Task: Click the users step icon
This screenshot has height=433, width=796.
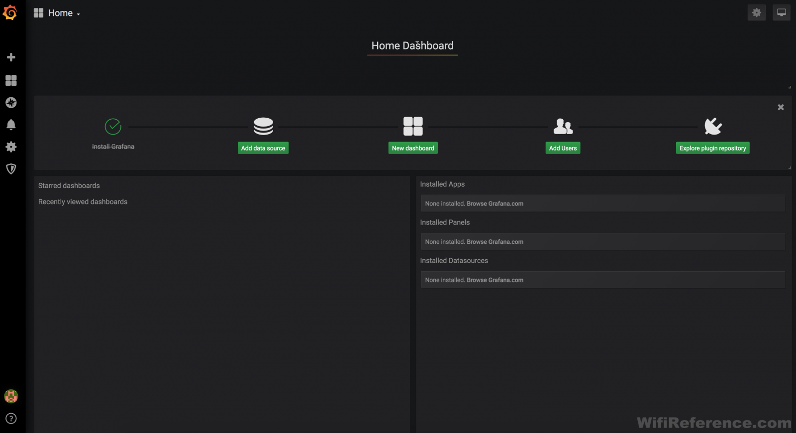Action: pos(563,127)
